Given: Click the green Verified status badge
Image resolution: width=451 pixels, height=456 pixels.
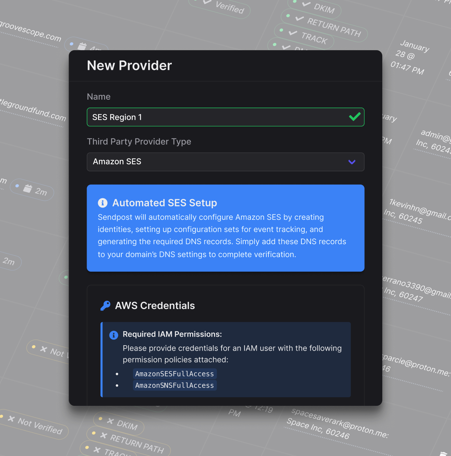Looking at the screenshot, I should [225, 6].
